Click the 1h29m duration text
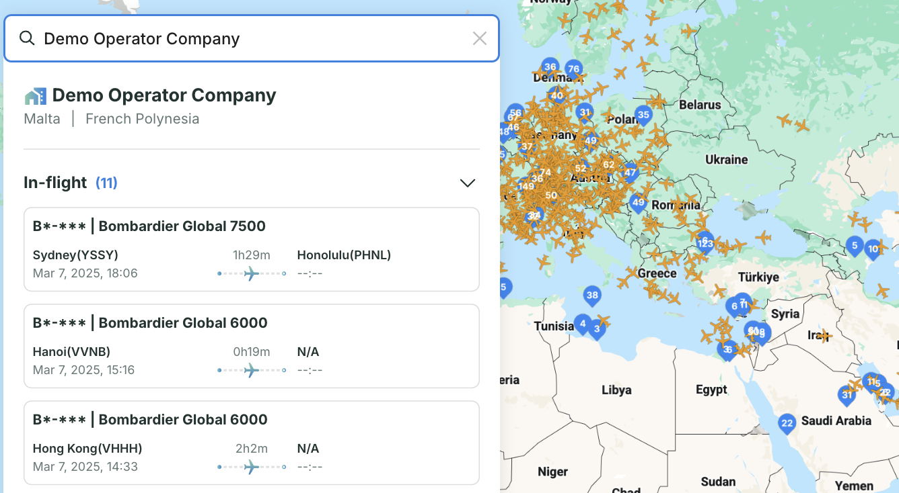 click(252, 255)
